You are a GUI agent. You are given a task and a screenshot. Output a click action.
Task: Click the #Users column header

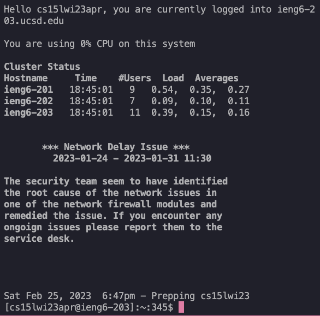point(135,78)
